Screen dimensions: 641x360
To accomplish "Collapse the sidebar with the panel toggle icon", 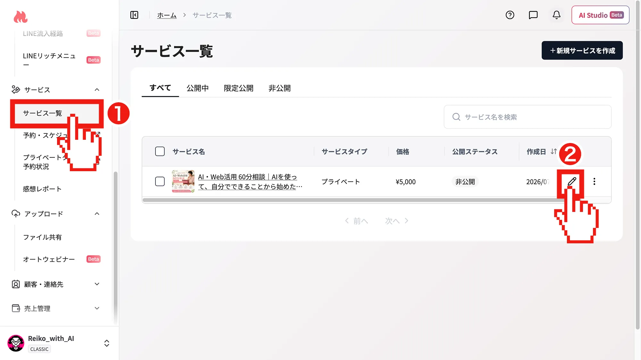I will click(x=134, y=15).
